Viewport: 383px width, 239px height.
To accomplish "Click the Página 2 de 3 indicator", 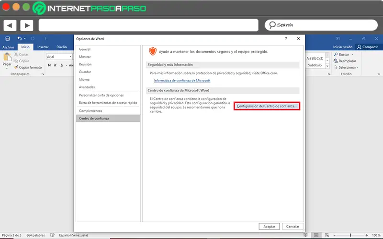I will coord(11,235).
